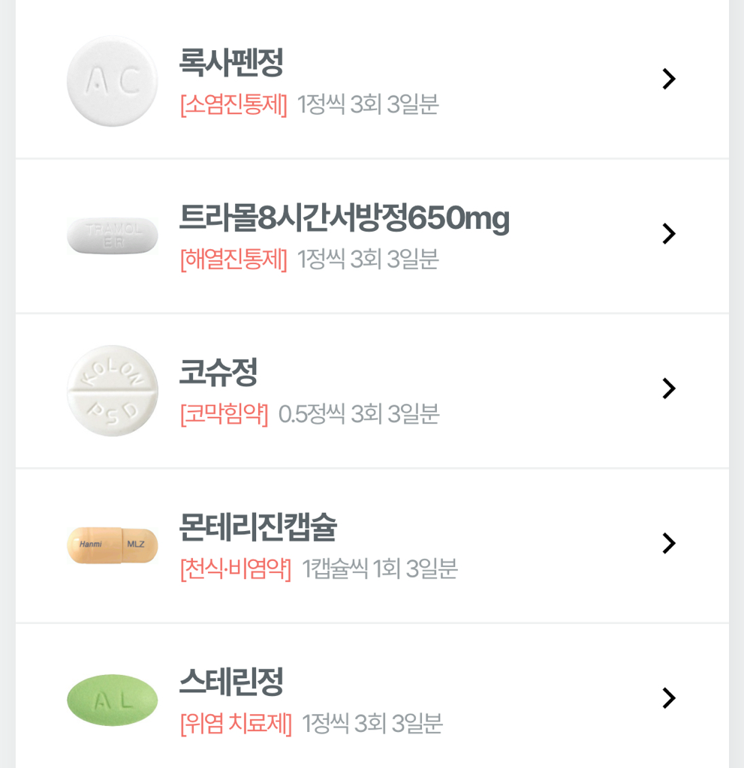The width and height of the screenshot is (744, 768).
Task: Click the Hanmi MLZ orange capsule image
Action: (x=113, y=544)
